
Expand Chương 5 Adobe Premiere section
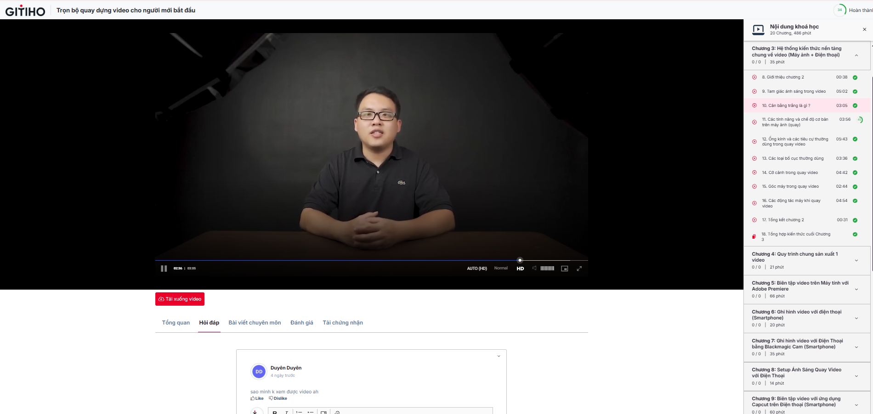(x=856, y=290)
